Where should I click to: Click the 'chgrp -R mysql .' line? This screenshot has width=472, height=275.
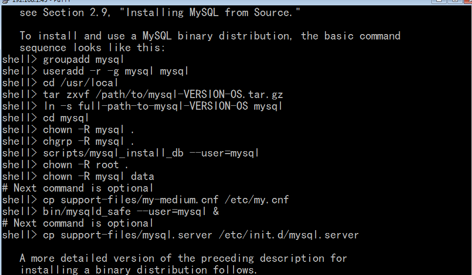(68, 141)
